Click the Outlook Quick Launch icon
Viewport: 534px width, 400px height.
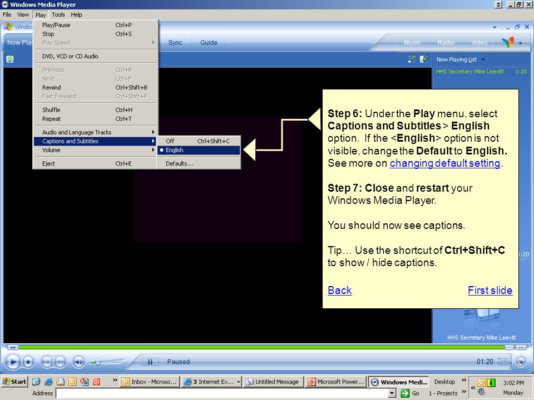(72, 382)
